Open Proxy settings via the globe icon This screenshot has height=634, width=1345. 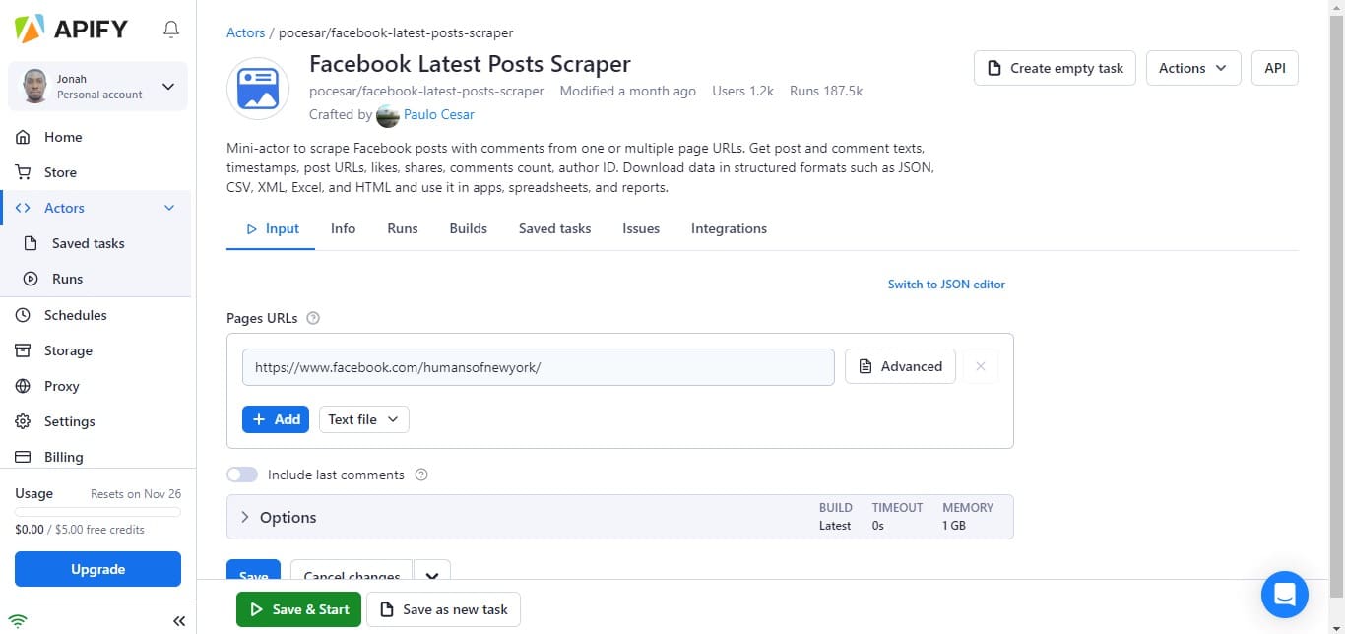[61, 386]
